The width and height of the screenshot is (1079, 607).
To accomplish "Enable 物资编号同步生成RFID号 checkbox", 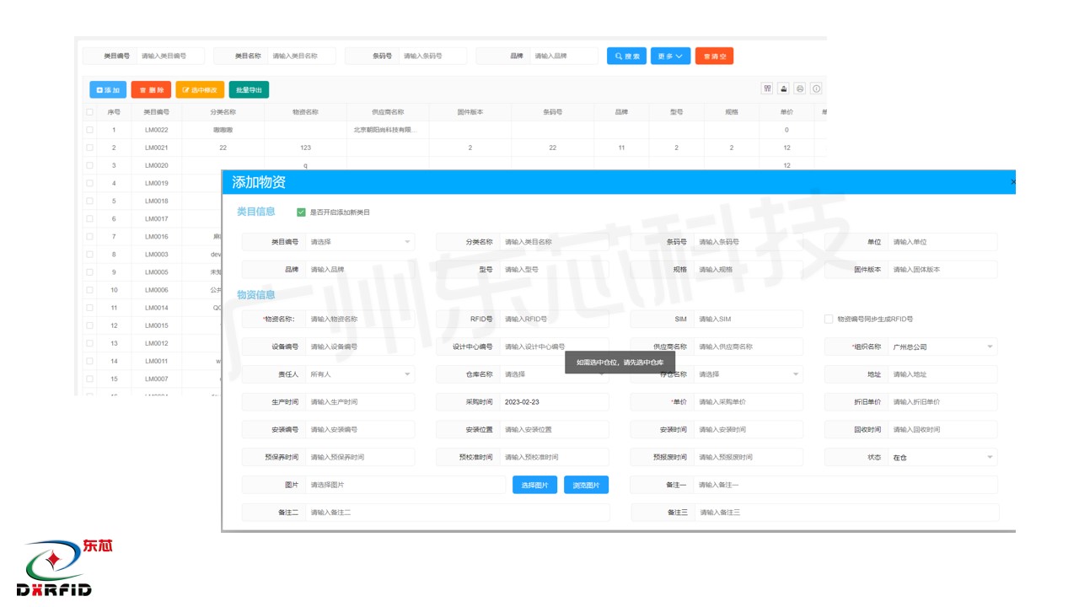I will point(829,320).
